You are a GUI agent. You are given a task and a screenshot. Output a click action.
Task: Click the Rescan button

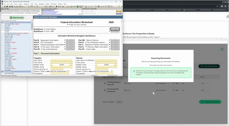pyautogui.click(x=119, y=102)
